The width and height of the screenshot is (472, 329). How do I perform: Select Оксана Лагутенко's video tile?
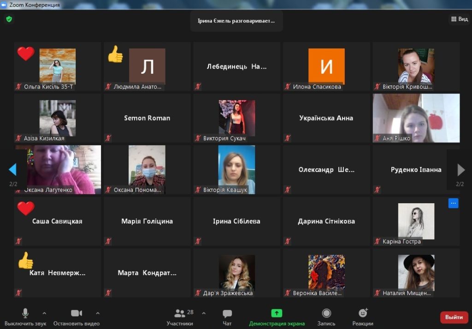[58, 170]
